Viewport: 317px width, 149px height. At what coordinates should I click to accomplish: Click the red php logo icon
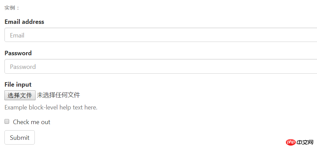(291, 142)
